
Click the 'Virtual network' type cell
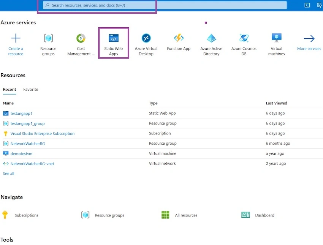[x=162, y=163]
